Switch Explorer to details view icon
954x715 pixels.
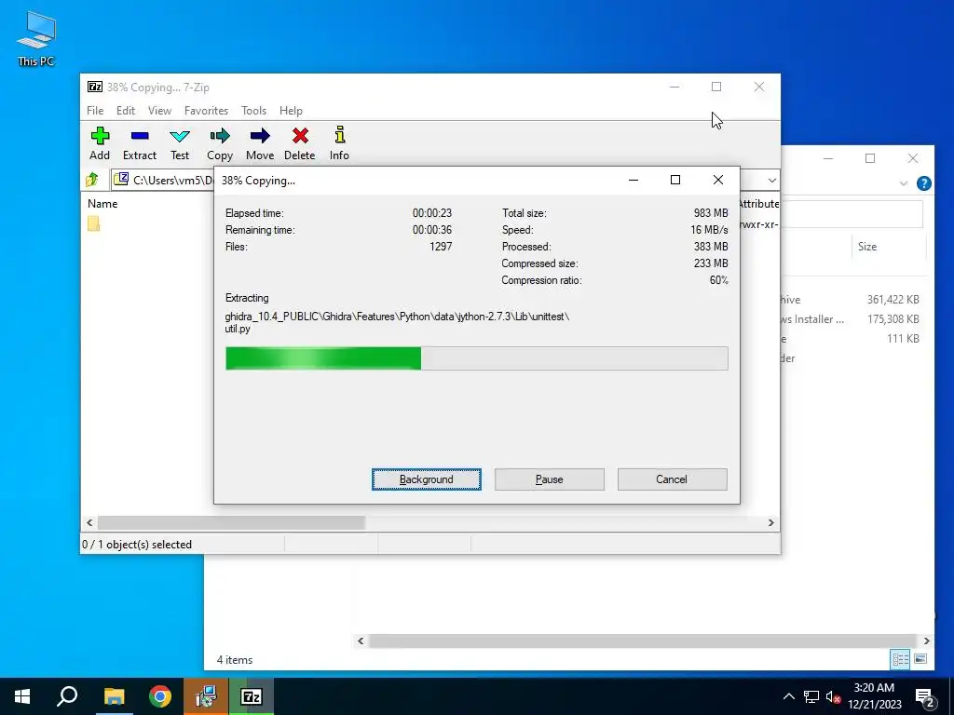point(900,659)
